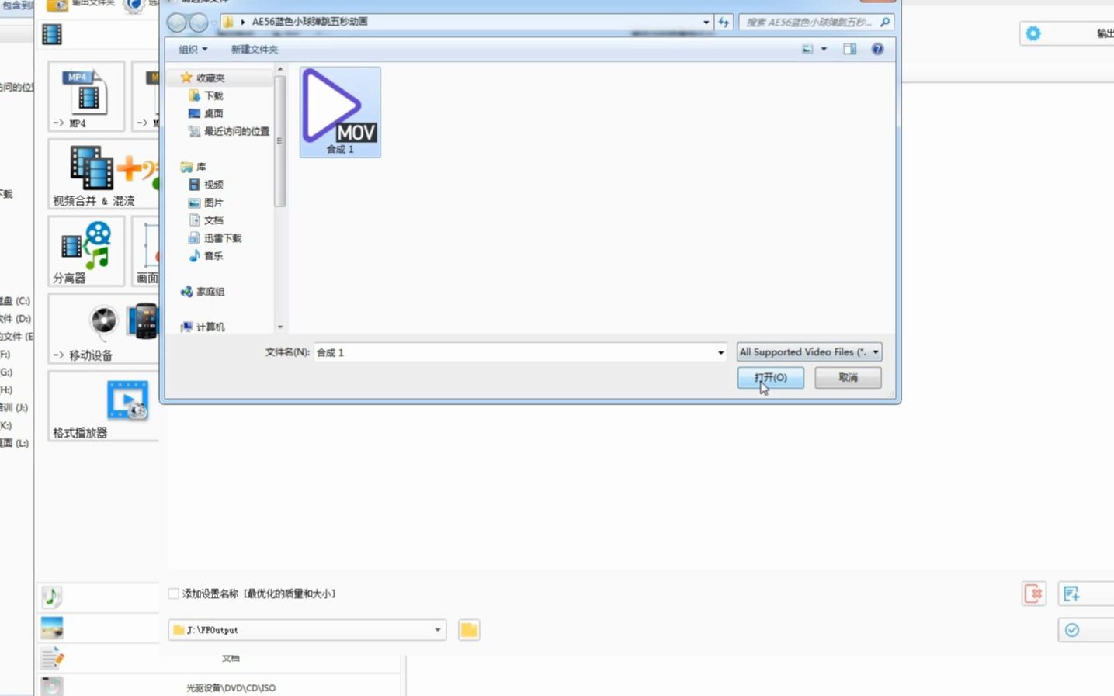Select 收藏夹 in navigation tree
The width and height of the screenshot is (1114, 696).
(203, 78)
